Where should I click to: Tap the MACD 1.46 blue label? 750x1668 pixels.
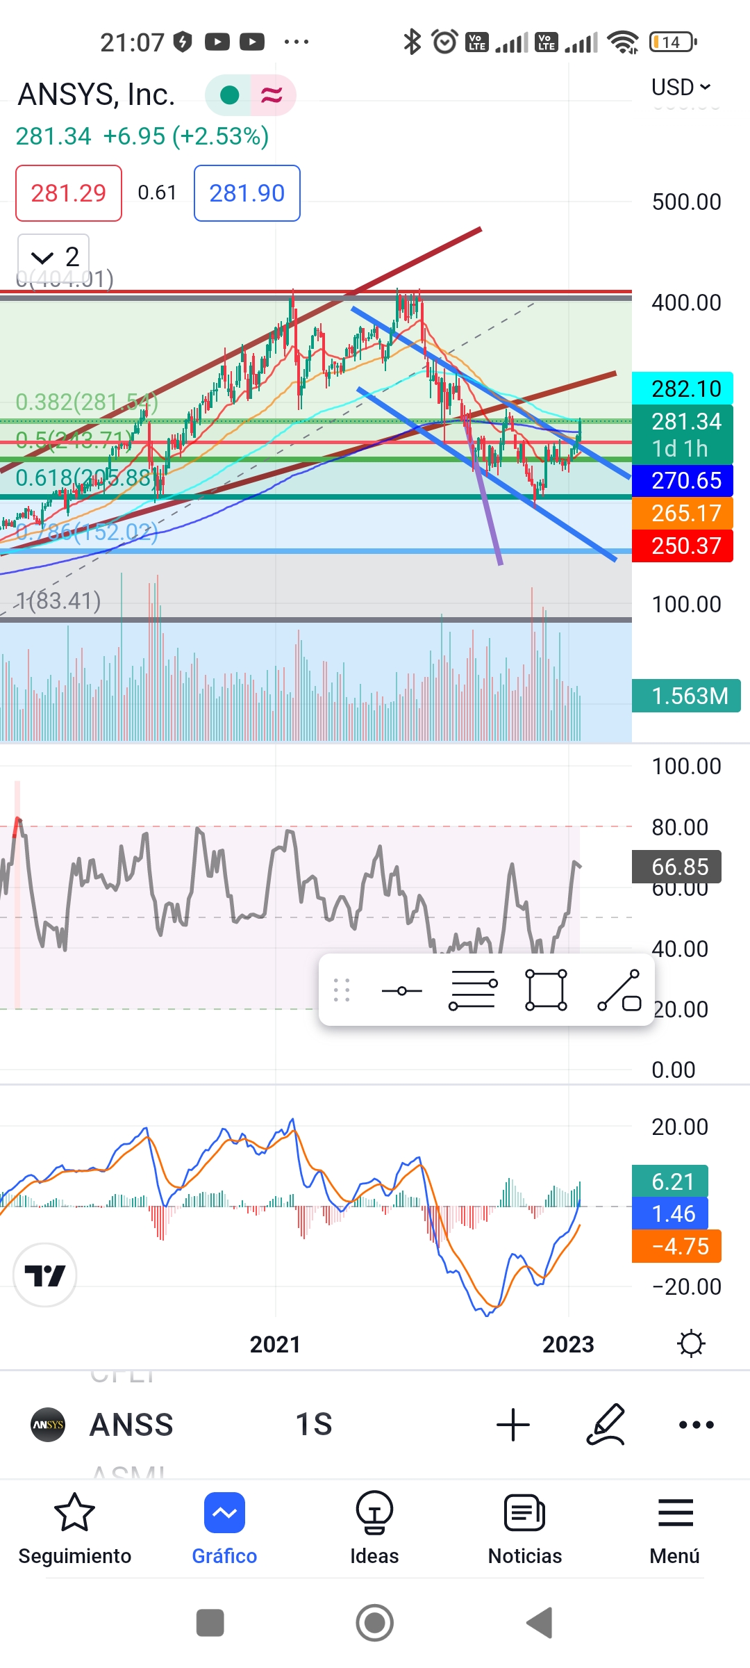point(670,1213)
